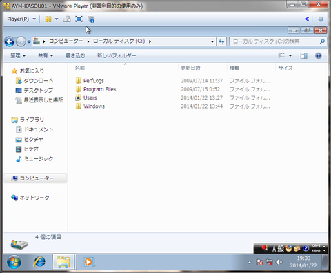Select ライブラリ in navigation pane
The image size is (331, 273).
point(32,120)
